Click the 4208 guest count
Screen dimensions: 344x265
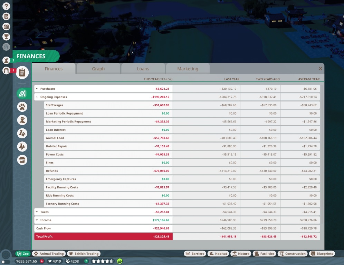(x=73, y=261)
